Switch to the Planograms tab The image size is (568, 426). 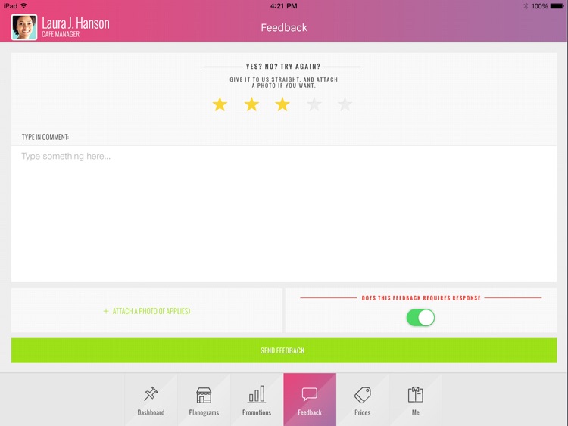pos(204,400)
